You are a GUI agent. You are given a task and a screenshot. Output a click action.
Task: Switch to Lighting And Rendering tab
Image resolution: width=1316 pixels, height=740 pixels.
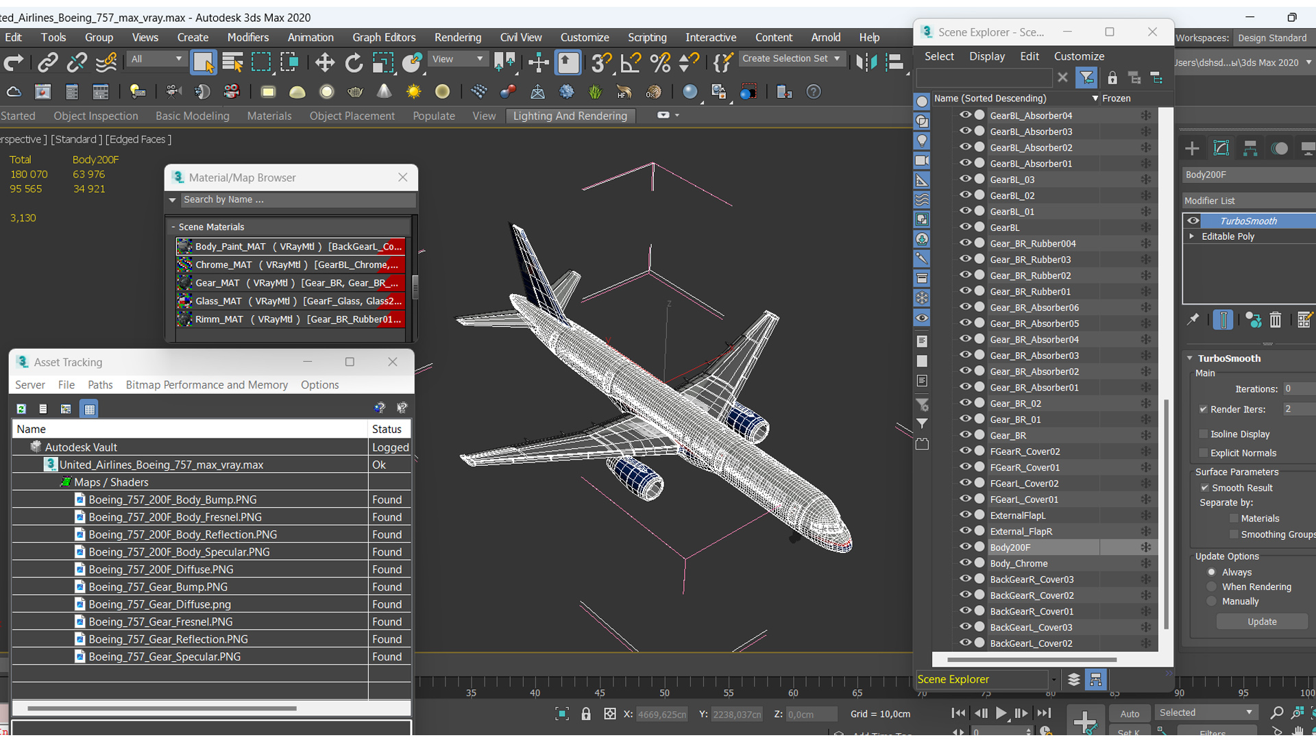click(570, 116)
